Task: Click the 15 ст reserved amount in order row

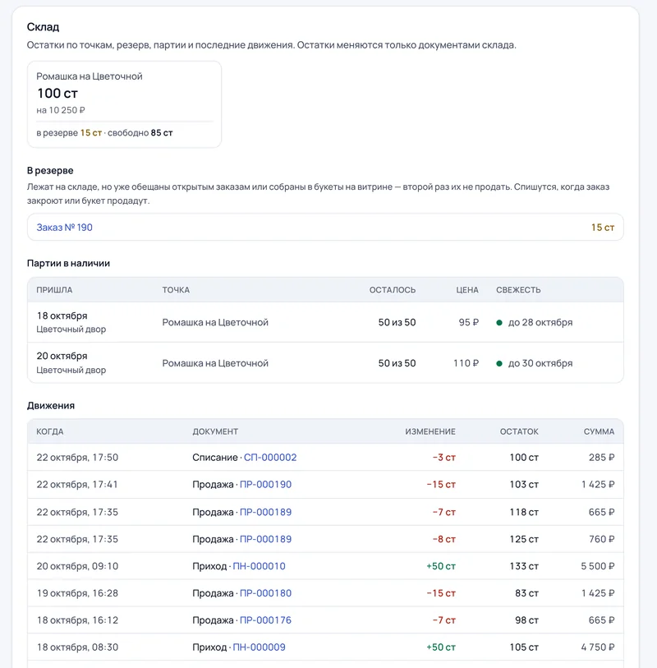Action: [x=603, y=228]
